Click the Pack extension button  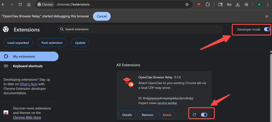(x=52, y=43)
